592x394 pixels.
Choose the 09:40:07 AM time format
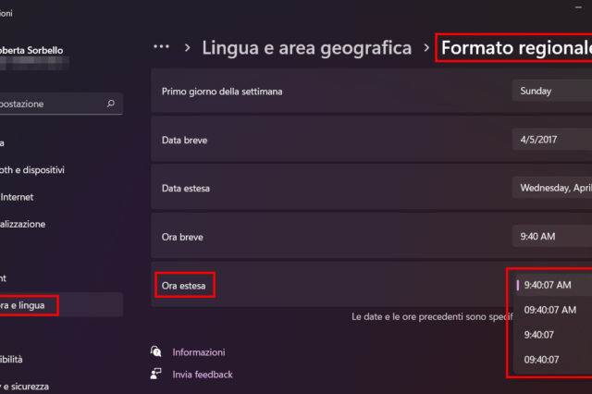[550, 310]
